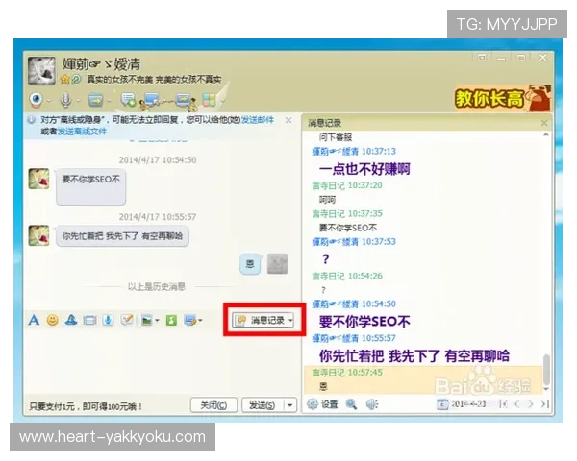Click the message record scrollbar thumb
The image size is (577, 461).
pos(546,370)
